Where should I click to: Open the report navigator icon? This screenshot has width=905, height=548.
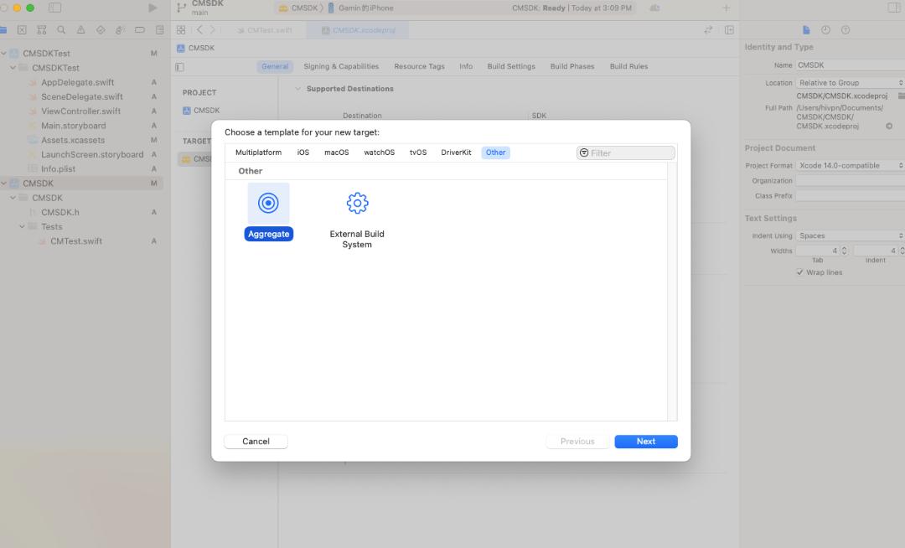click(x=160, y=30)
